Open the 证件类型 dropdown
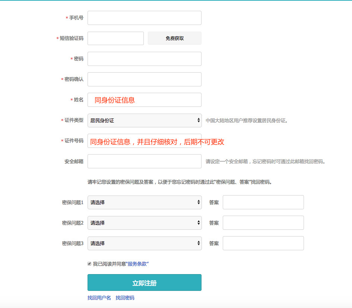 [144, 120]
